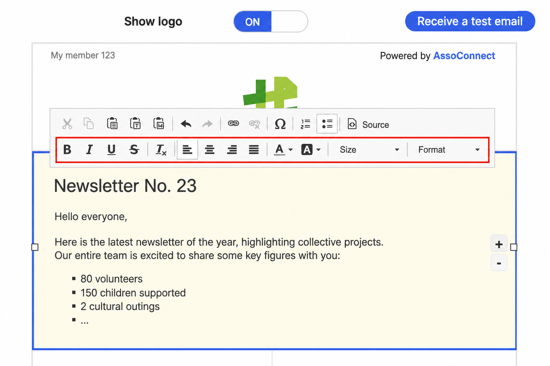Undo the last edit

186,124
